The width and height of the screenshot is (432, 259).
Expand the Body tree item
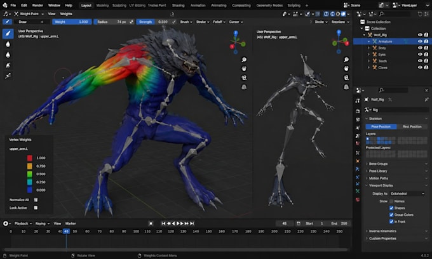pos(368,48)
